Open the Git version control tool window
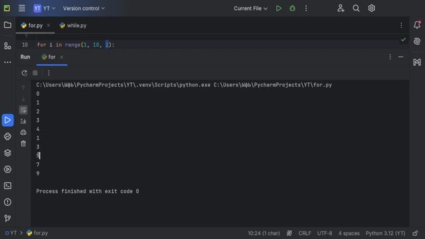This screenshot has width=425, height=239. click(7, 218)
